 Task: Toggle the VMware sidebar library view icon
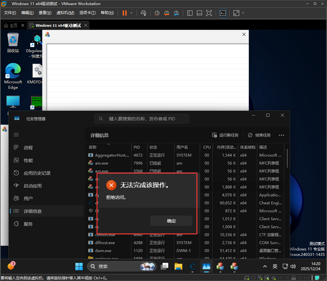click(x=190, y=13)
